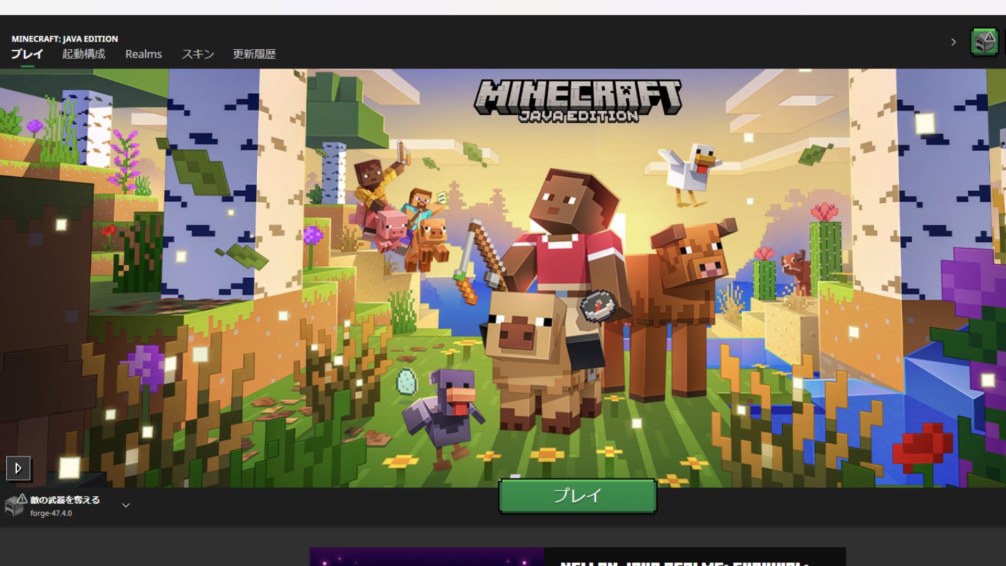Click the right-pointing chevron near the avatar
Viewport: 1006px width, 566px height.
(954, 42)
